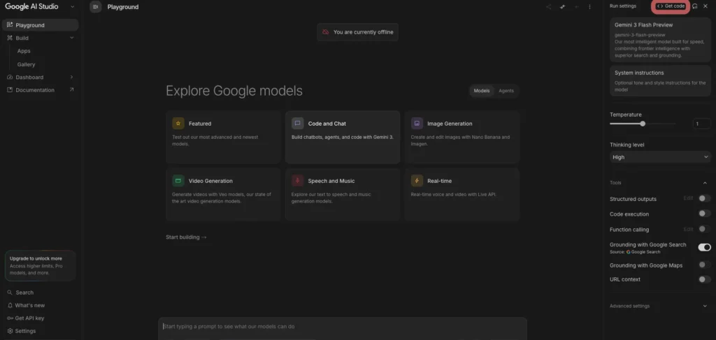Open Apps under Build
716x340 pixels.
pyautogui.click(x=24, y=51)
